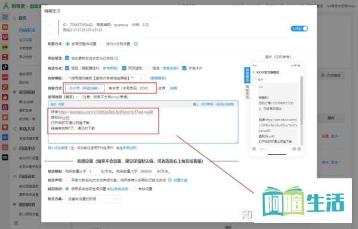The width and height of the screenshot is (358, 229).
Task: Click 说明 link after 货源
Action: point(174,88)
